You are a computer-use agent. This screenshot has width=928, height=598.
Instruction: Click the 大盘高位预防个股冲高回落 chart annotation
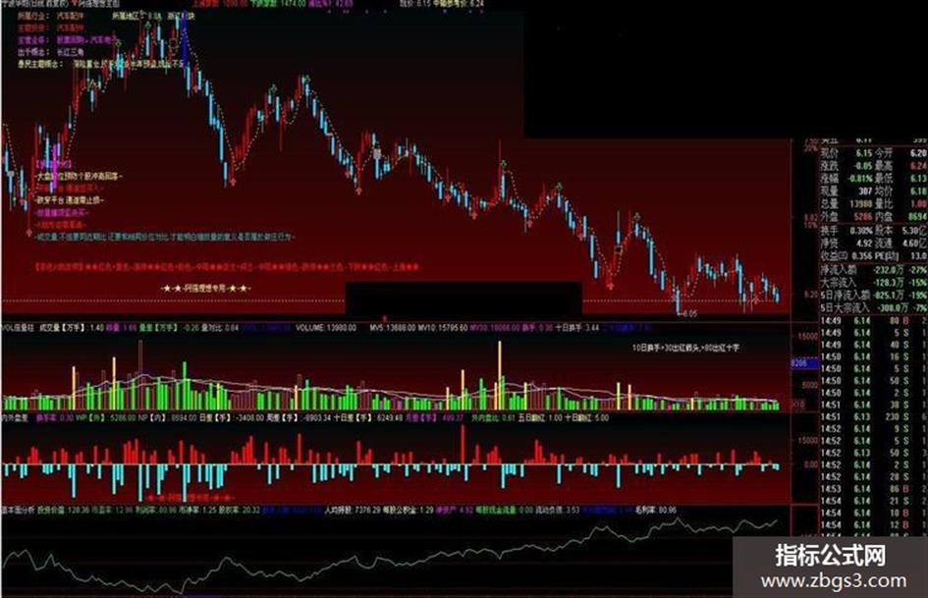(x=80, y=176)
